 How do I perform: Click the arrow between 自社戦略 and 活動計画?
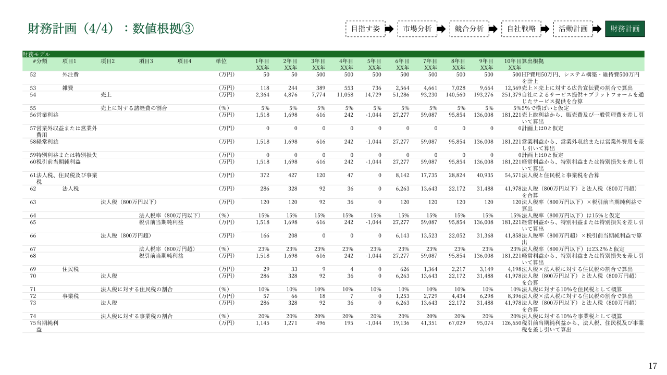click(x=545, y=29)
